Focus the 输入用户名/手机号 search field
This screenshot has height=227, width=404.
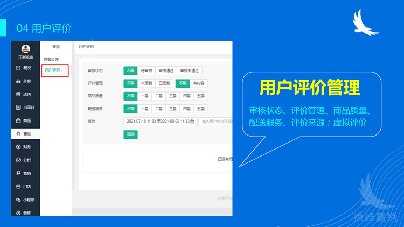coord(216,122)
